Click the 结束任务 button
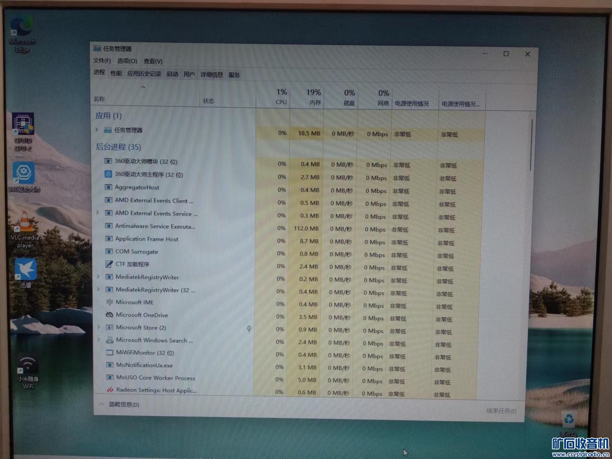Viewport: 612px width, 459px height. pos(502,411)
